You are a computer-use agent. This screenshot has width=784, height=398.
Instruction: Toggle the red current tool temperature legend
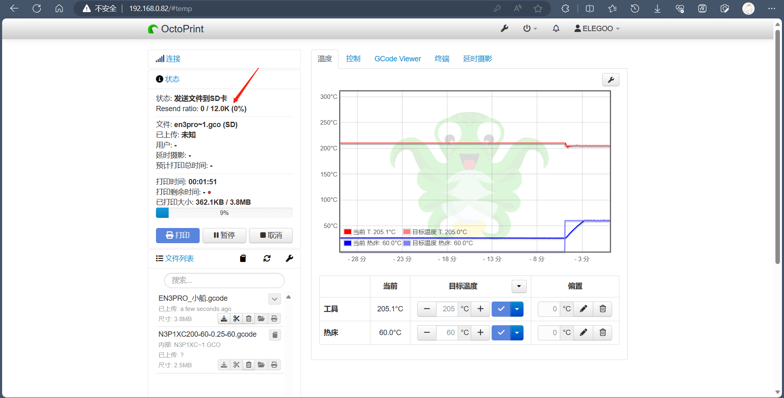348,232
